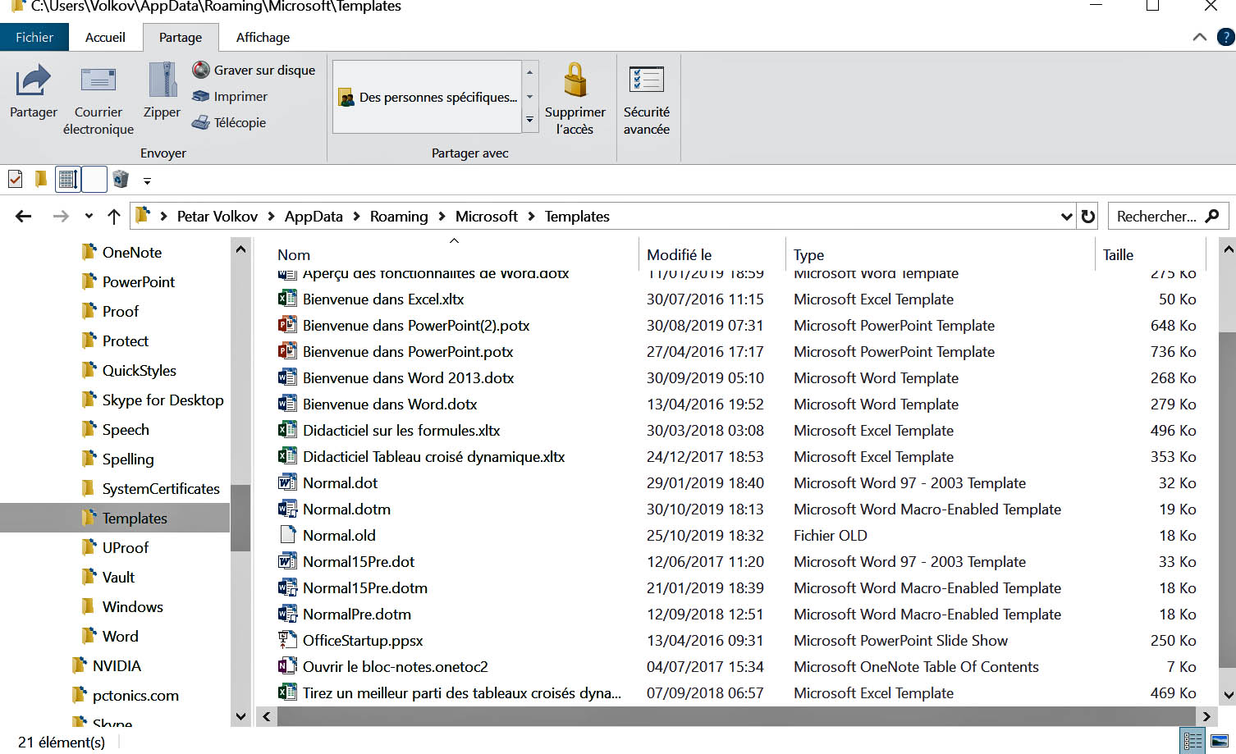Click the recycle bin quick access icon

coord(121,179)
